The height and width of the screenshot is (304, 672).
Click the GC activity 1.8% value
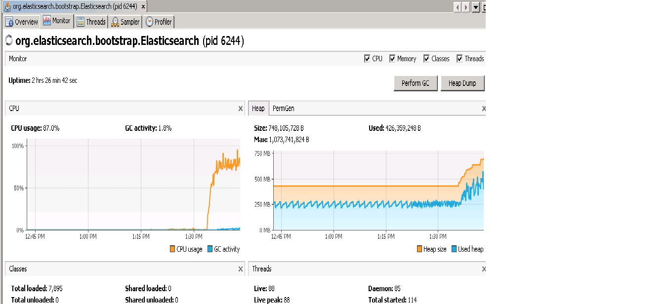165,128
